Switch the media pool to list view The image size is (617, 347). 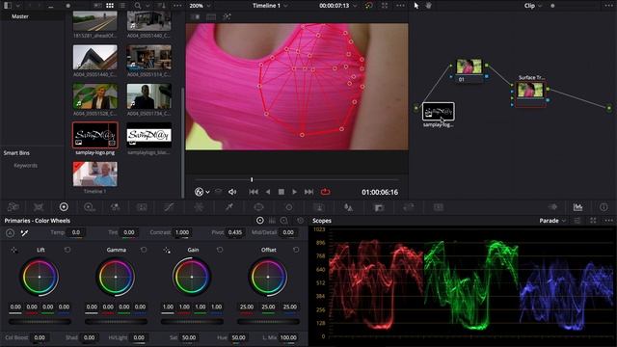coord(122,6)
